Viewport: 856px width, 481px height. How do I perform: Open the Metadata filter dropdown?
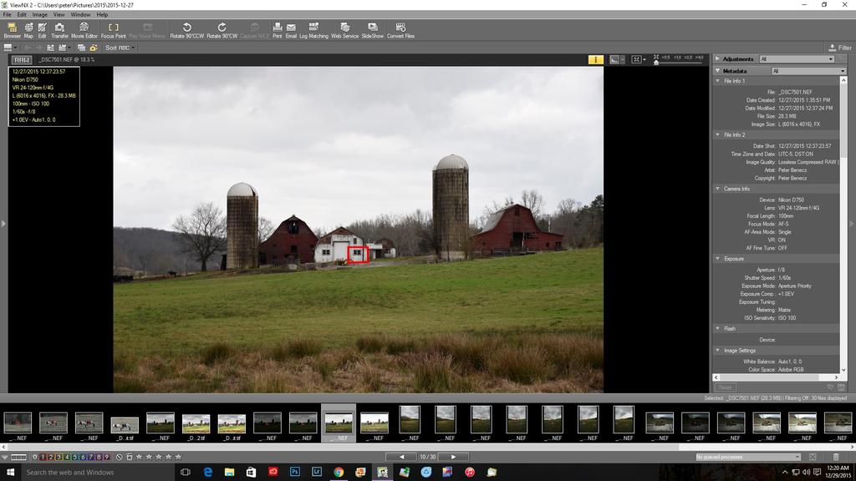(x=802, y=71)
